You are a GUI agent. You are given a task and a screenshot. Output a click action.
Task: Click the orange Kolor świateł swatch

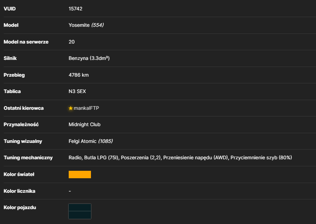coord(80,175)
